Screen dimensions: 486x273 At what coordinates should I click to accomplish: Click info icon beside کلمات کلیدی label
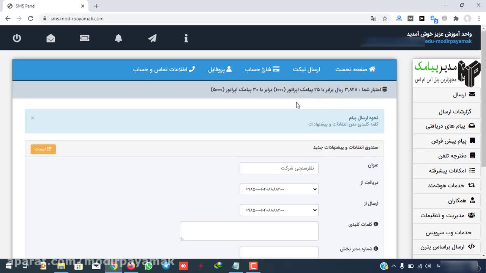(x=376, y=224)
